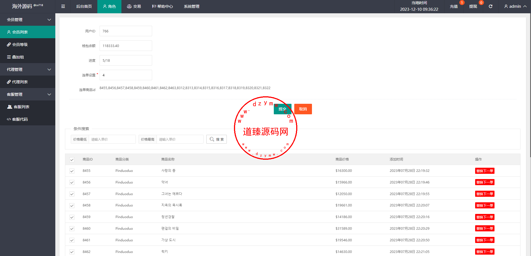Select 客服代码 in the sidebar
531x256 pixels.
28,119
